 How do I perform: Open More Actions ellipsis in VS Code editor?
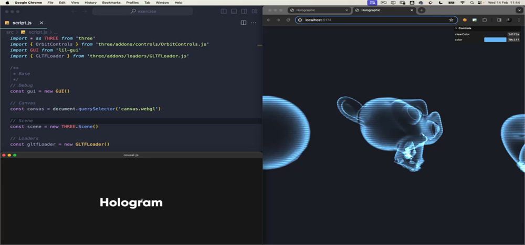coord(254,23)
